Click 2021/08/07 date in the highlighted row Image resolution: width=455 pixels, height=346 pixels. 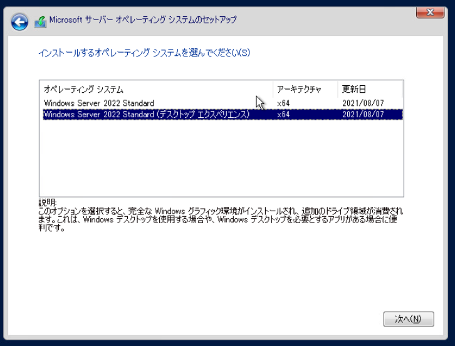(x=363, y=114)
